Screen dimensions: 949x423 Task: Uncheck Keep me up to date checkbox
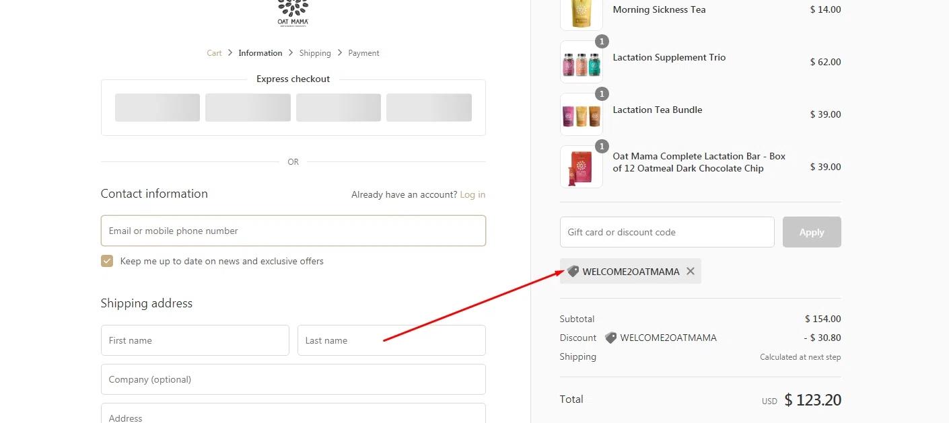pos(107,261)
